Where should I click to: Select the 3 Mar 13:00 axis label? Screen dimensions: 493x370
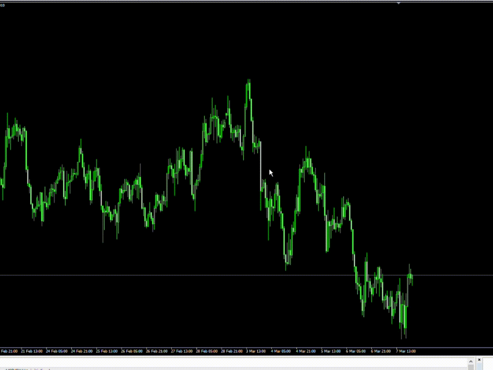tap(256, 351)
